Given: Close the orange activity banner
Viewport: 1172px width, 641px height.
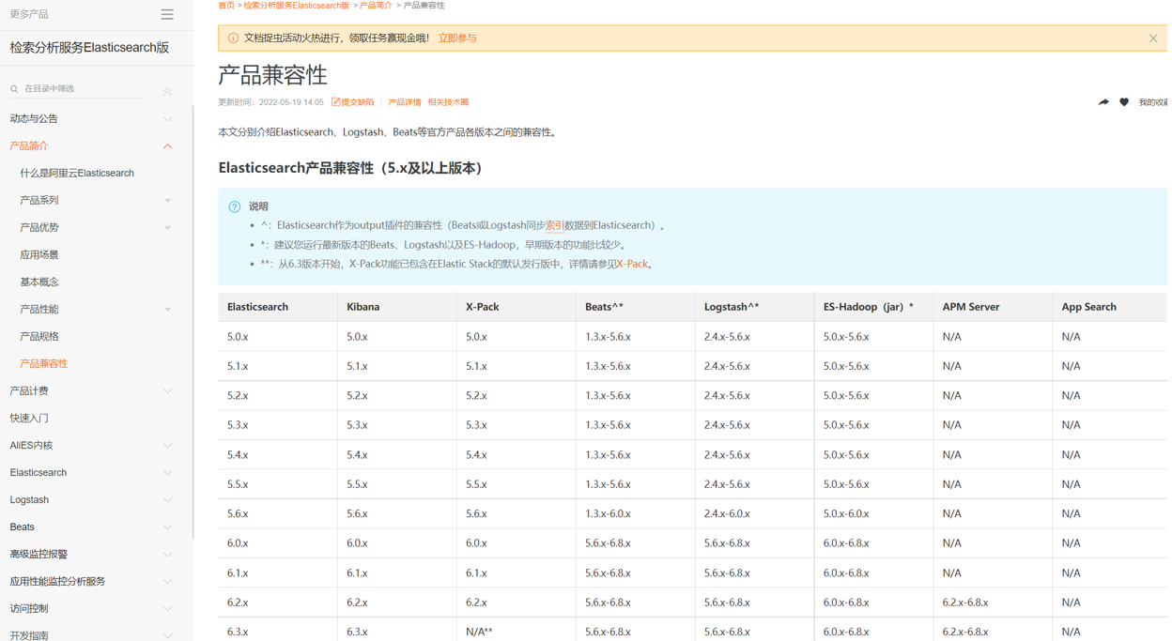Looking at the screenshot, I should coord(1153,38).
